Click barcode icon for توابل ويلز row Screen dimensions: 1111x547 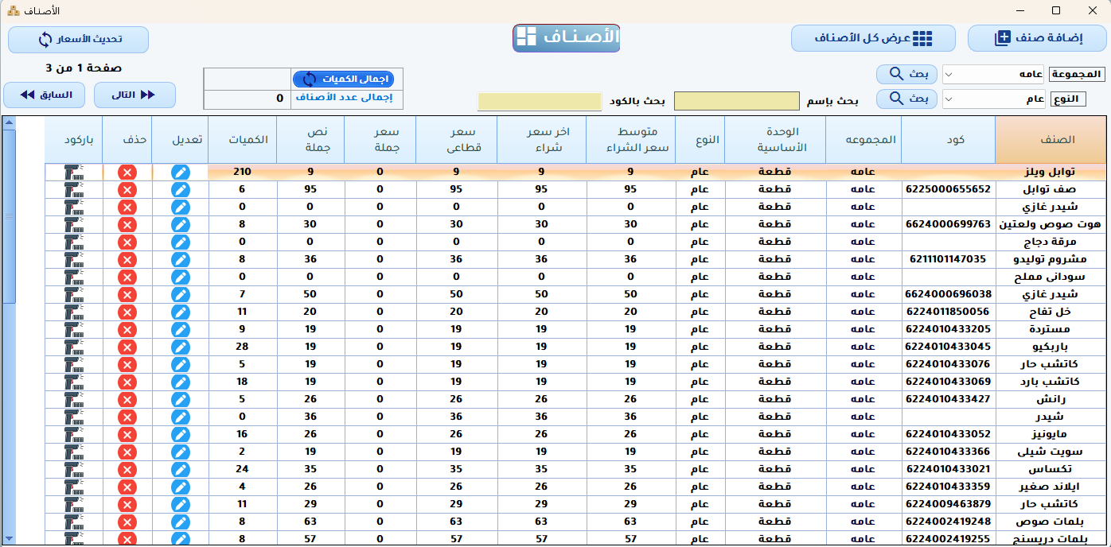(x=74, y=173)
